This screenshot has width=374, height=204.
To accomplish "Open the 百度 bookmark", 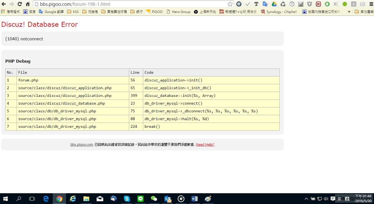I will 30,12.
